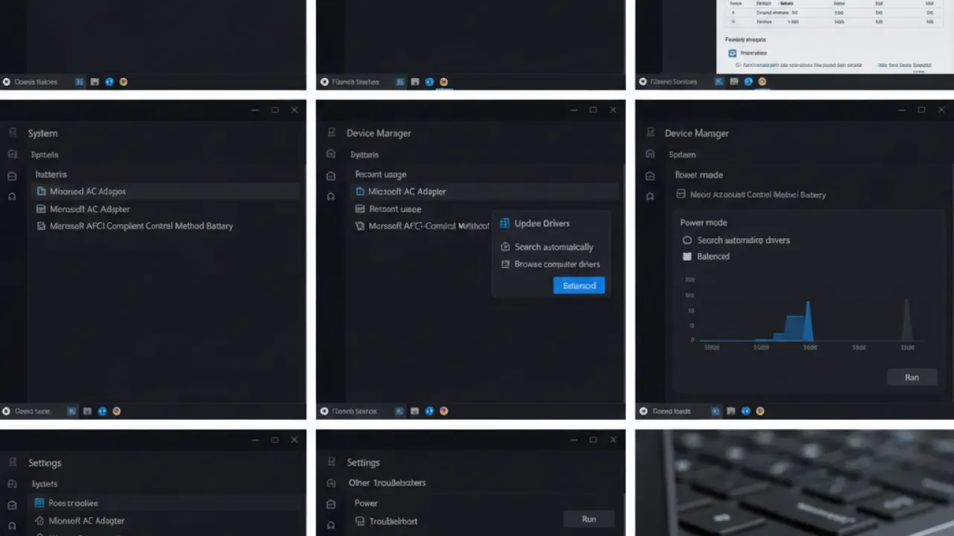Image resolution: width=954 pixels, height=536 pixels.
Task: Open Firefox from taskbar under Power mode window
Action: [762, 411]
